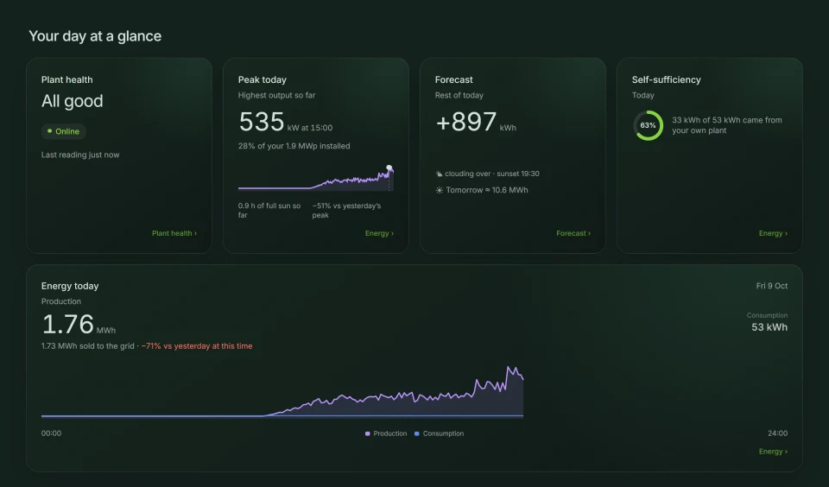Screen dimensions: 829x487
Task: Click the green Online status dot
Action: [x=50, y=130]
